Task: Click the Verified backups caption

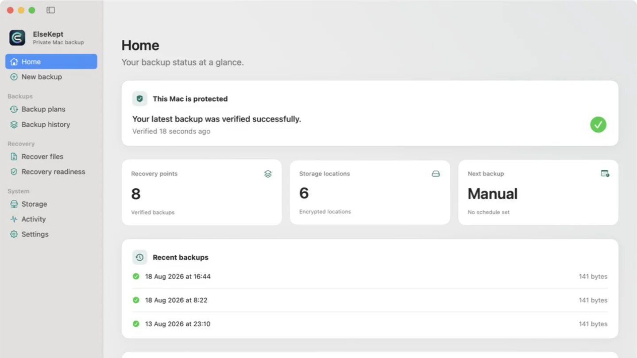Action: coord(153,213)
